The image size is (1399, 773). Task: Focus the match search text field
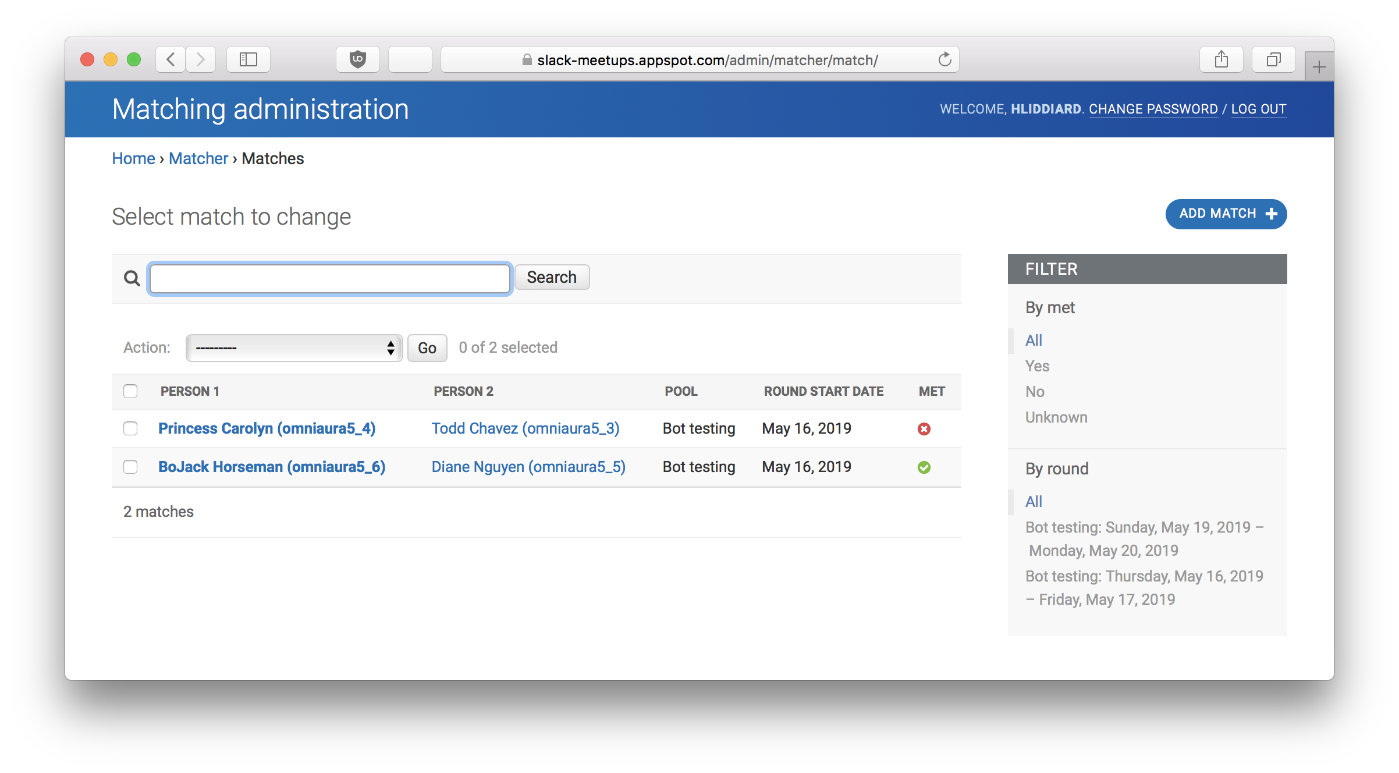330,279
